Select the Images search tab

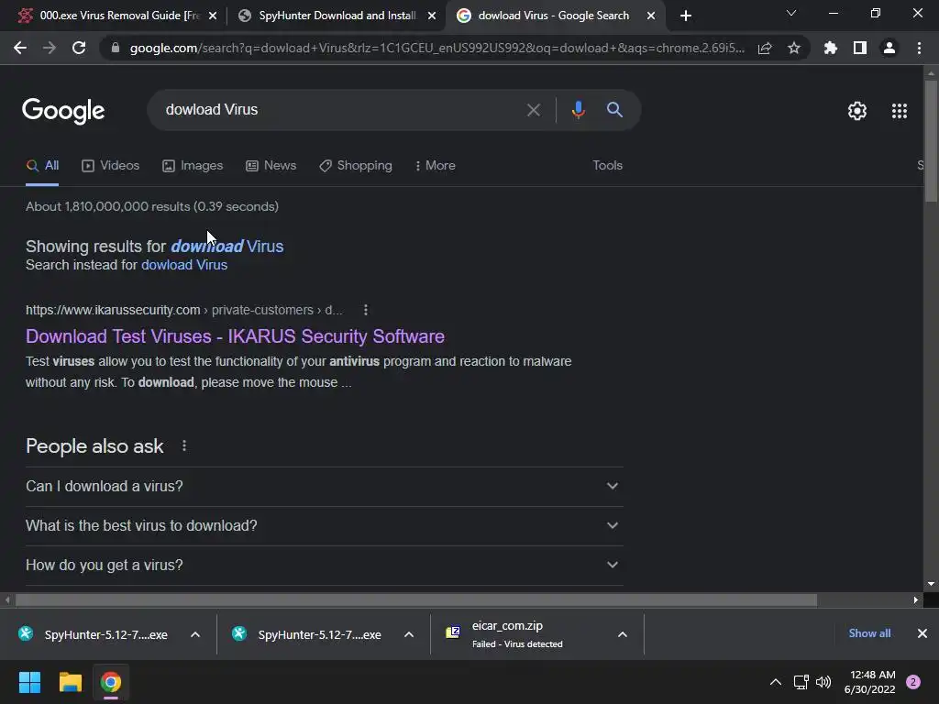[x=193, y=165]
